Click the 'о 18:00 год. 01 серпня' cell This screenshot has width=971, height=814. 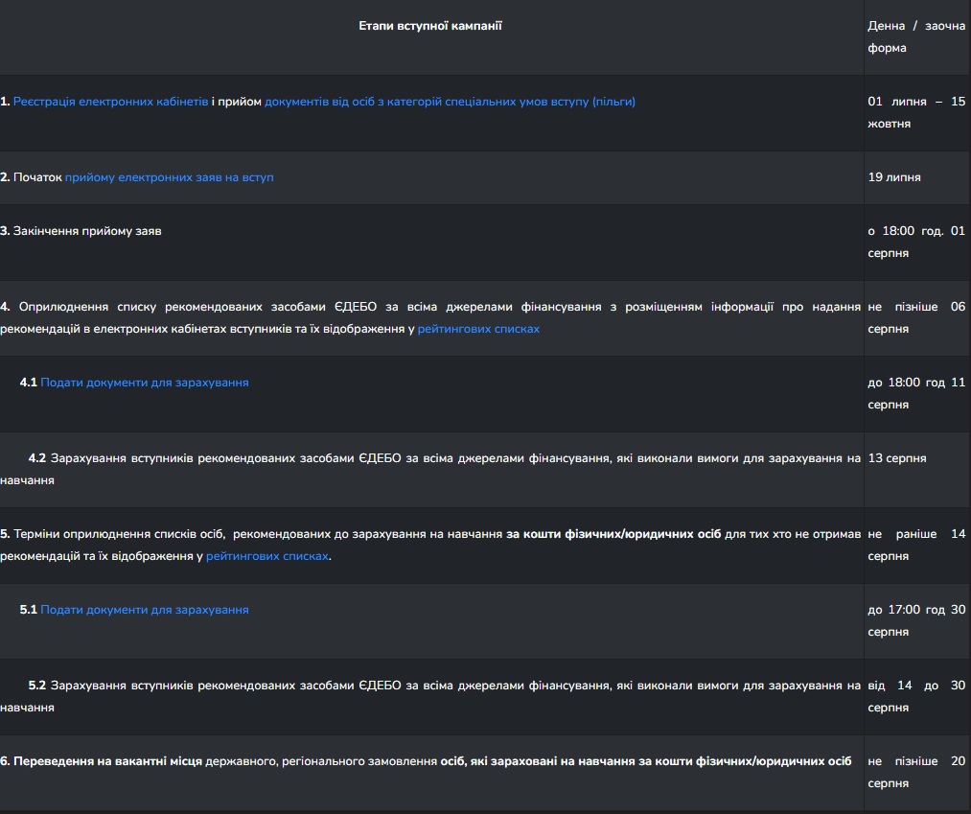click(916, 243)
